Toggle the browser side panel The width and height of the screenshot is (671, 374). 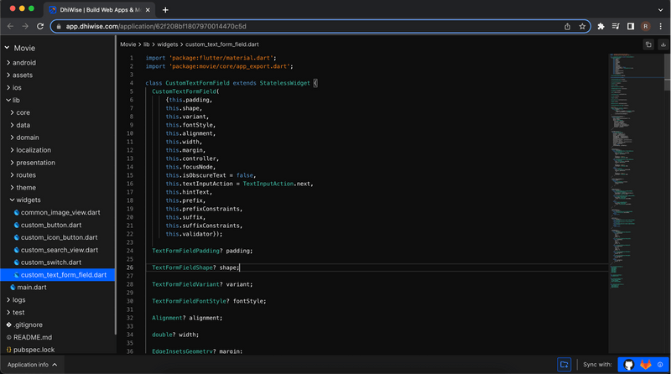631,26
